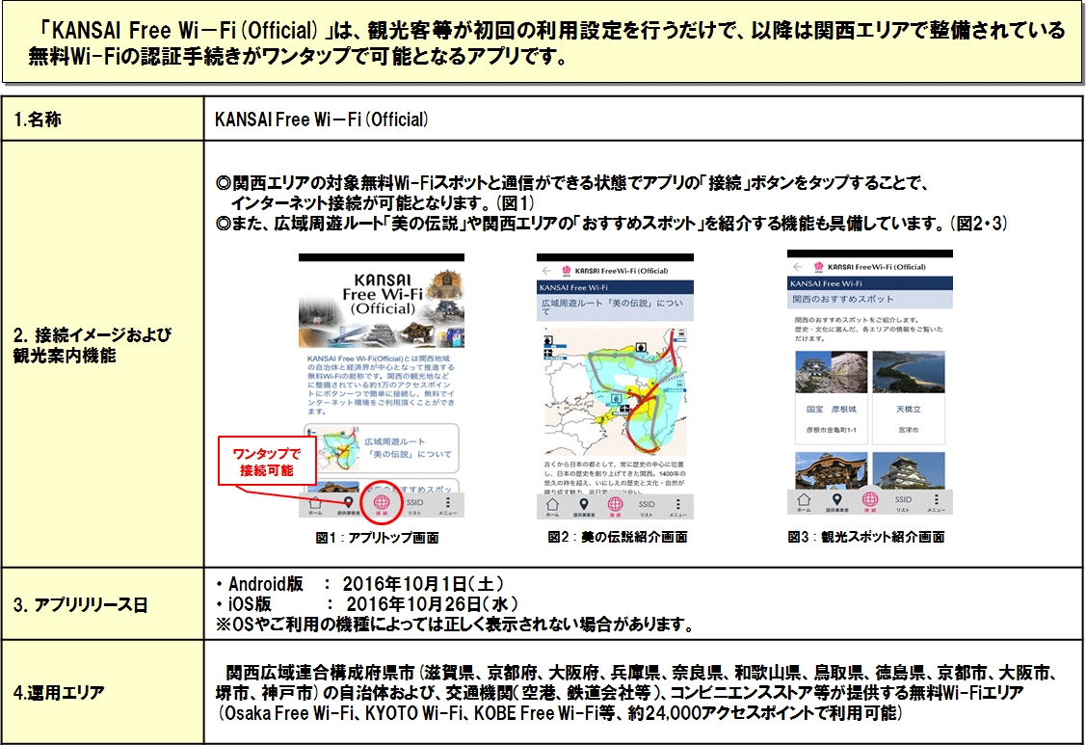Open the SSID list in the おすすめスポット screen

coord(903,502)
